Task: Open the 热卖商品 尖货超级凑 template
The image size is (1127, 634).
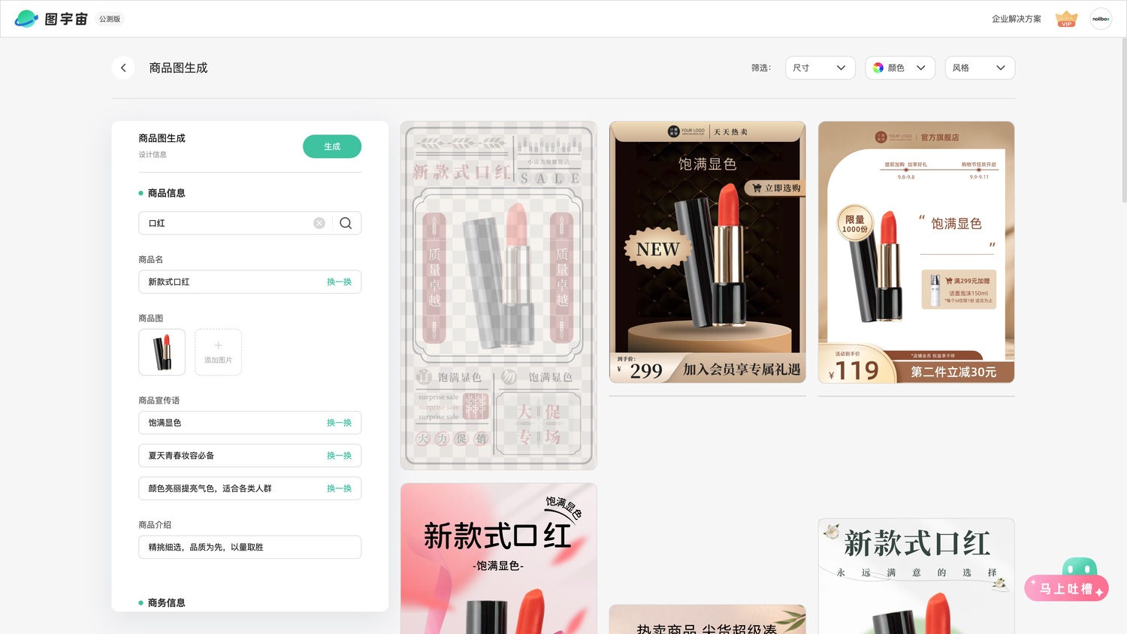Action: [x=708, y=620]
